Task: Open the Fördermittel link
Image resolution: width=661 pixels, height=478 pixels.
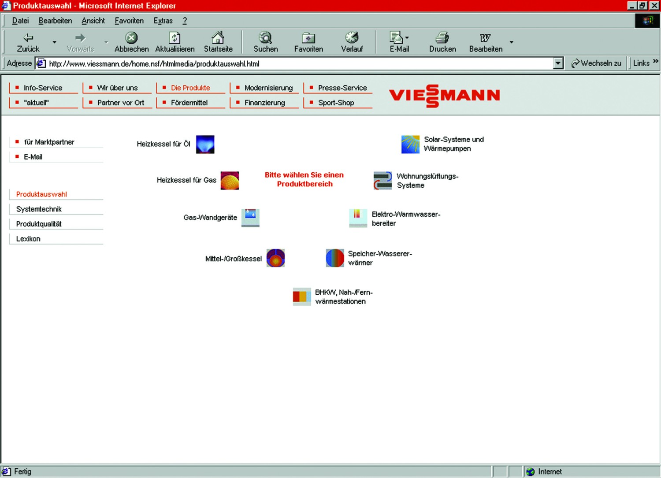Action: click(x=189, y=103)
